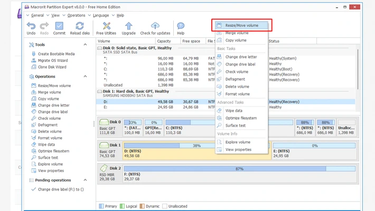The image size is (375, 211).
Task: Click the Disk 0 header row in the list
Action: [x=226, y=50]
